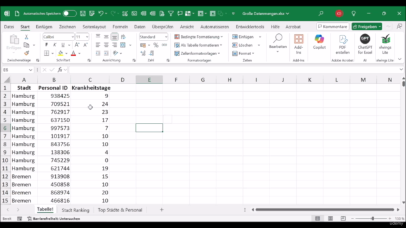Click the Camera icon in quick access toolbar
The width and height of the screenshot is (406, 228).
click(x=134, y=13)
